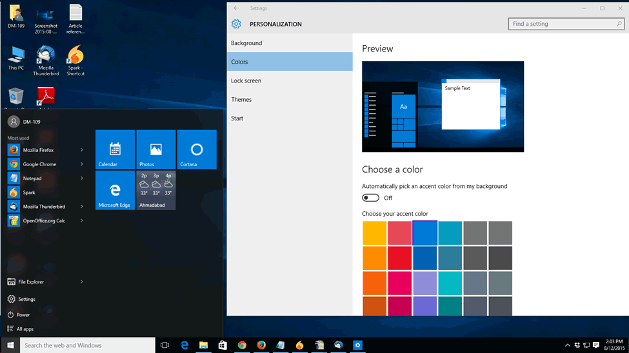Open Chrome from the taskbar
This screenshot has height=353, width=629.
pyautogui.click(x=242, y=345)
